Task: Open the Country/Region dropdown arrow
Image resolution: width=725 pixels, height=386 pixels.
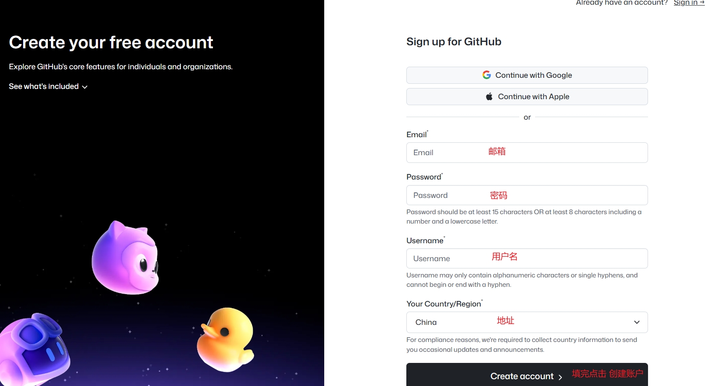Action: [x=636, y=322]
